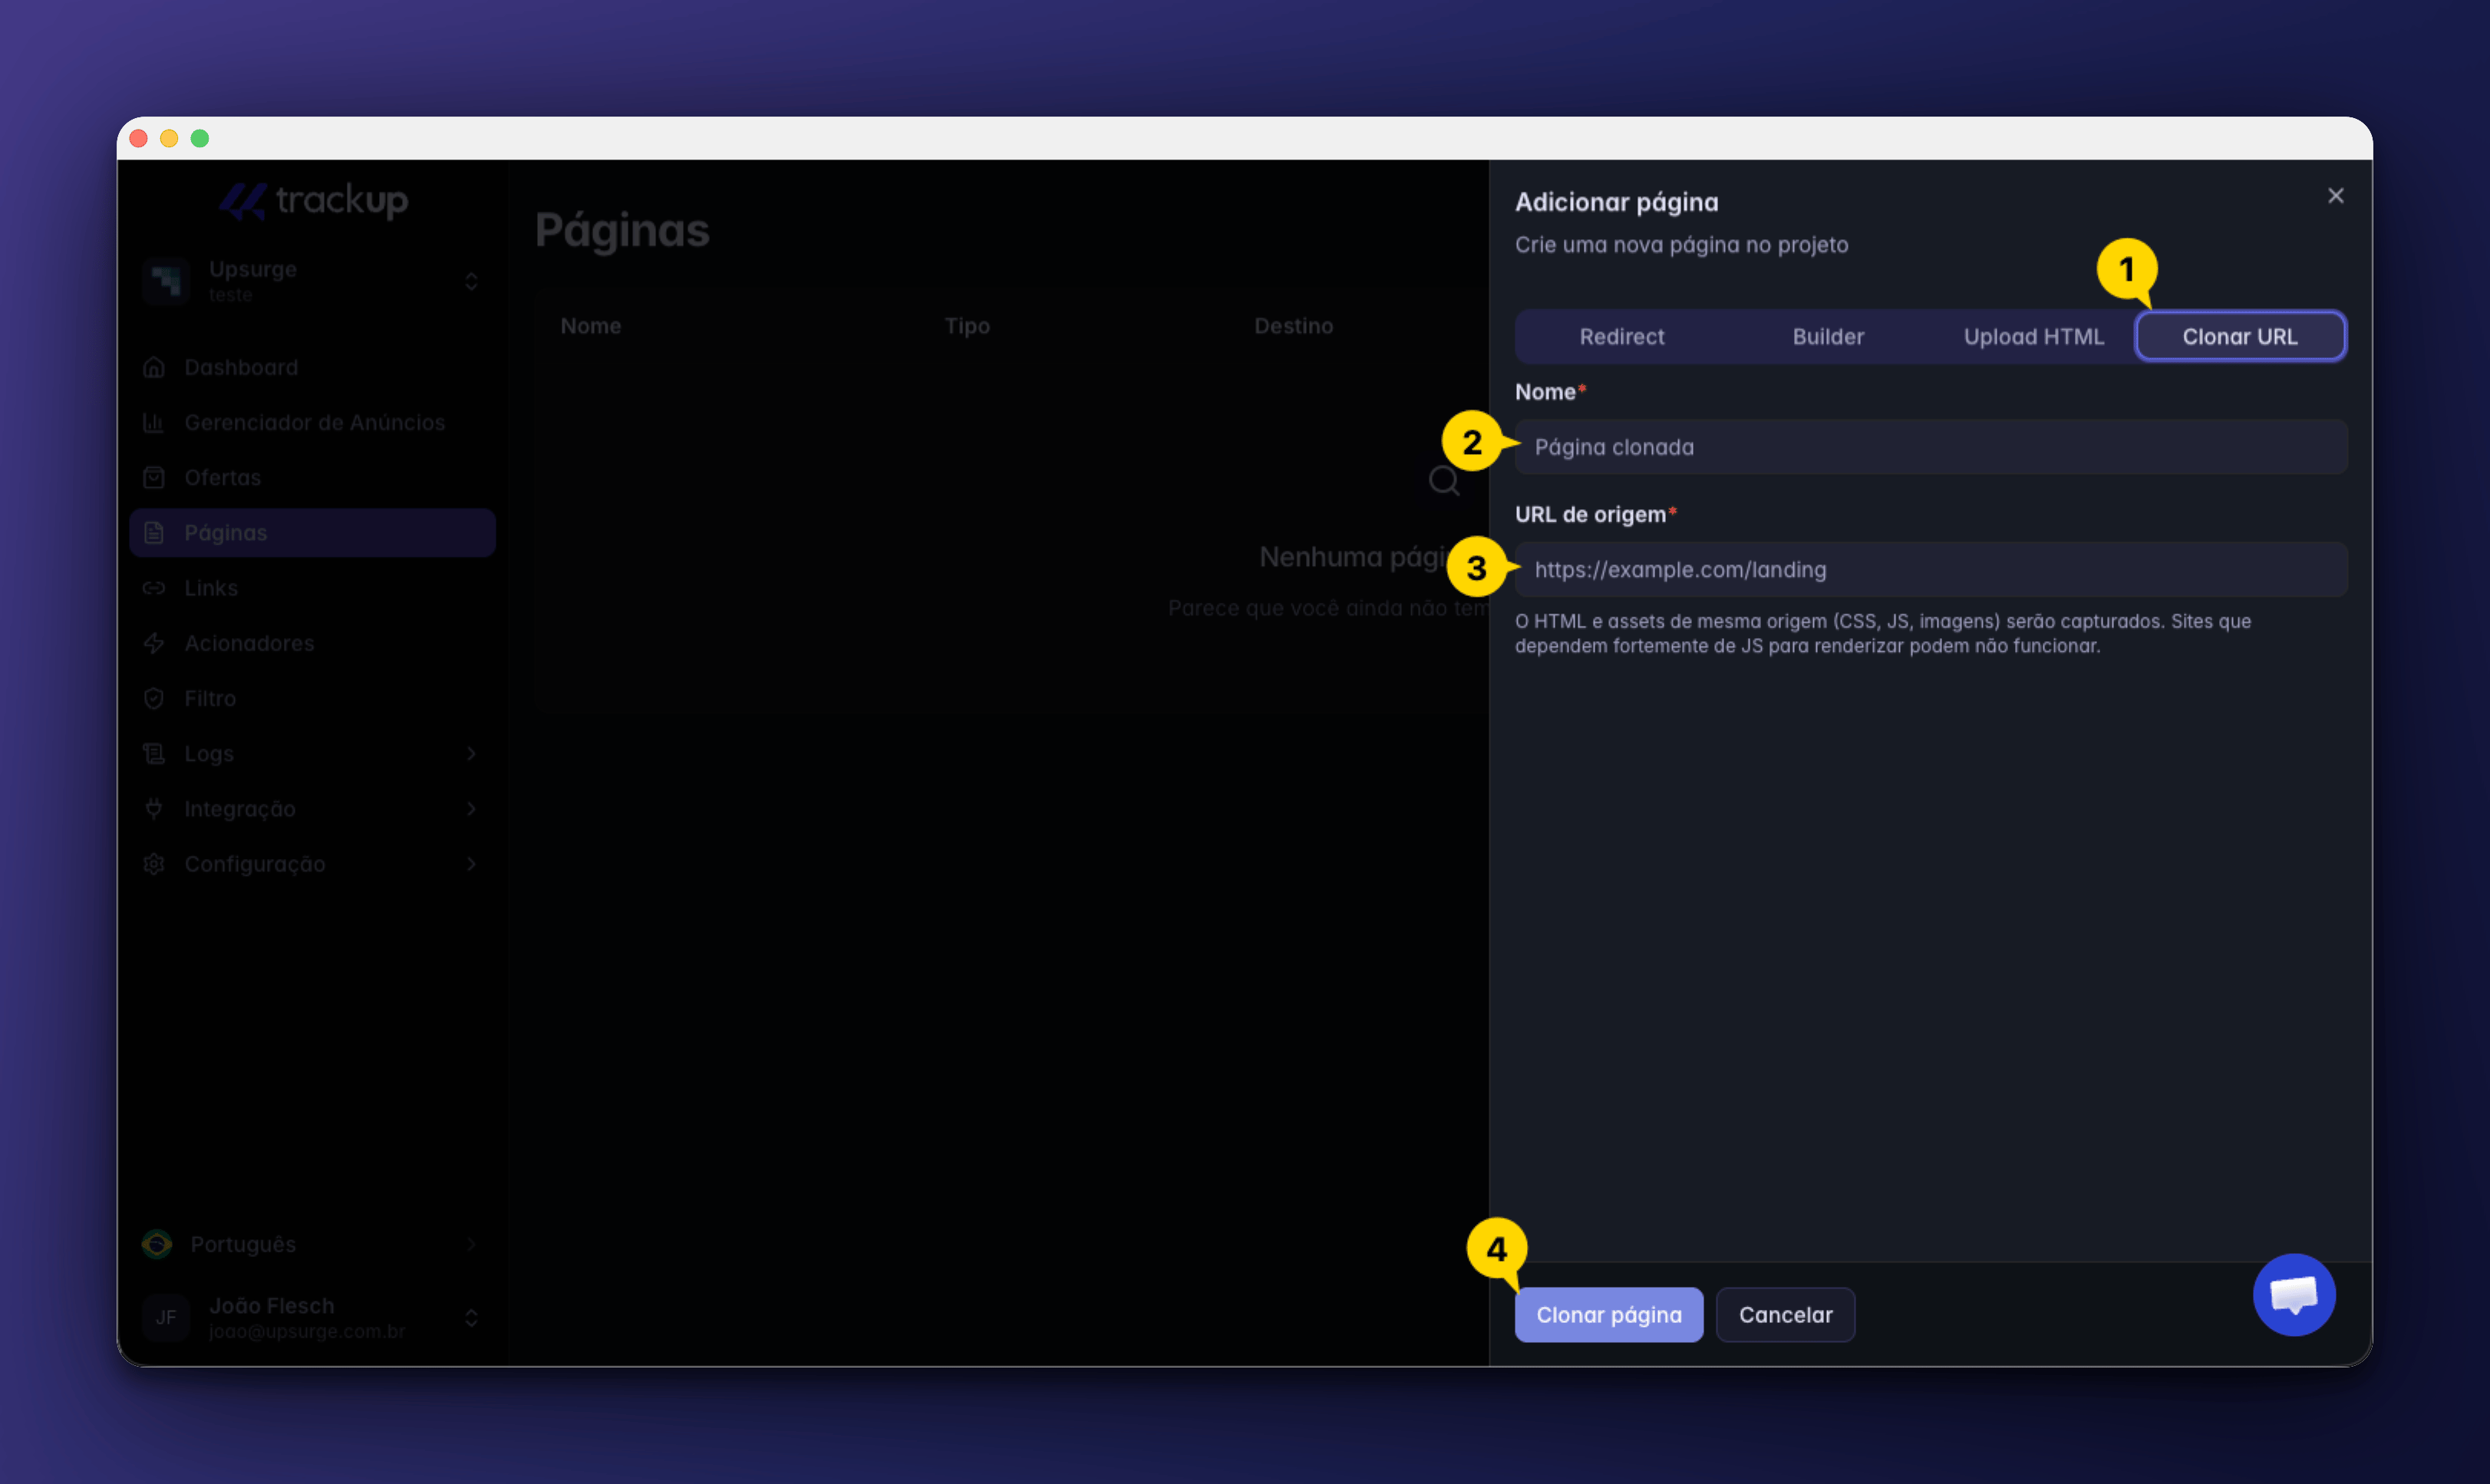Viewport: 2490px width, 1484px height.
Task: Click the Logs scroll icon
Action: pyautogui.click(x=154, y=753)
